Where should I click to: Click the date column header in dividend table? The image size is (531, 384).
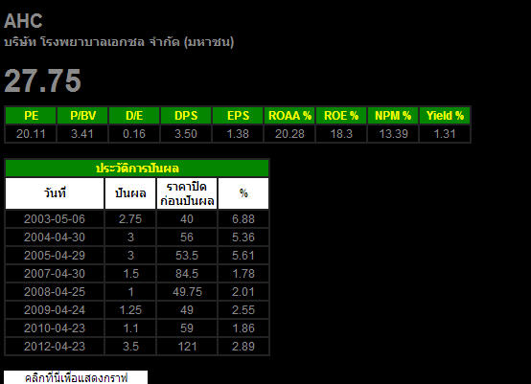(55, 193)
